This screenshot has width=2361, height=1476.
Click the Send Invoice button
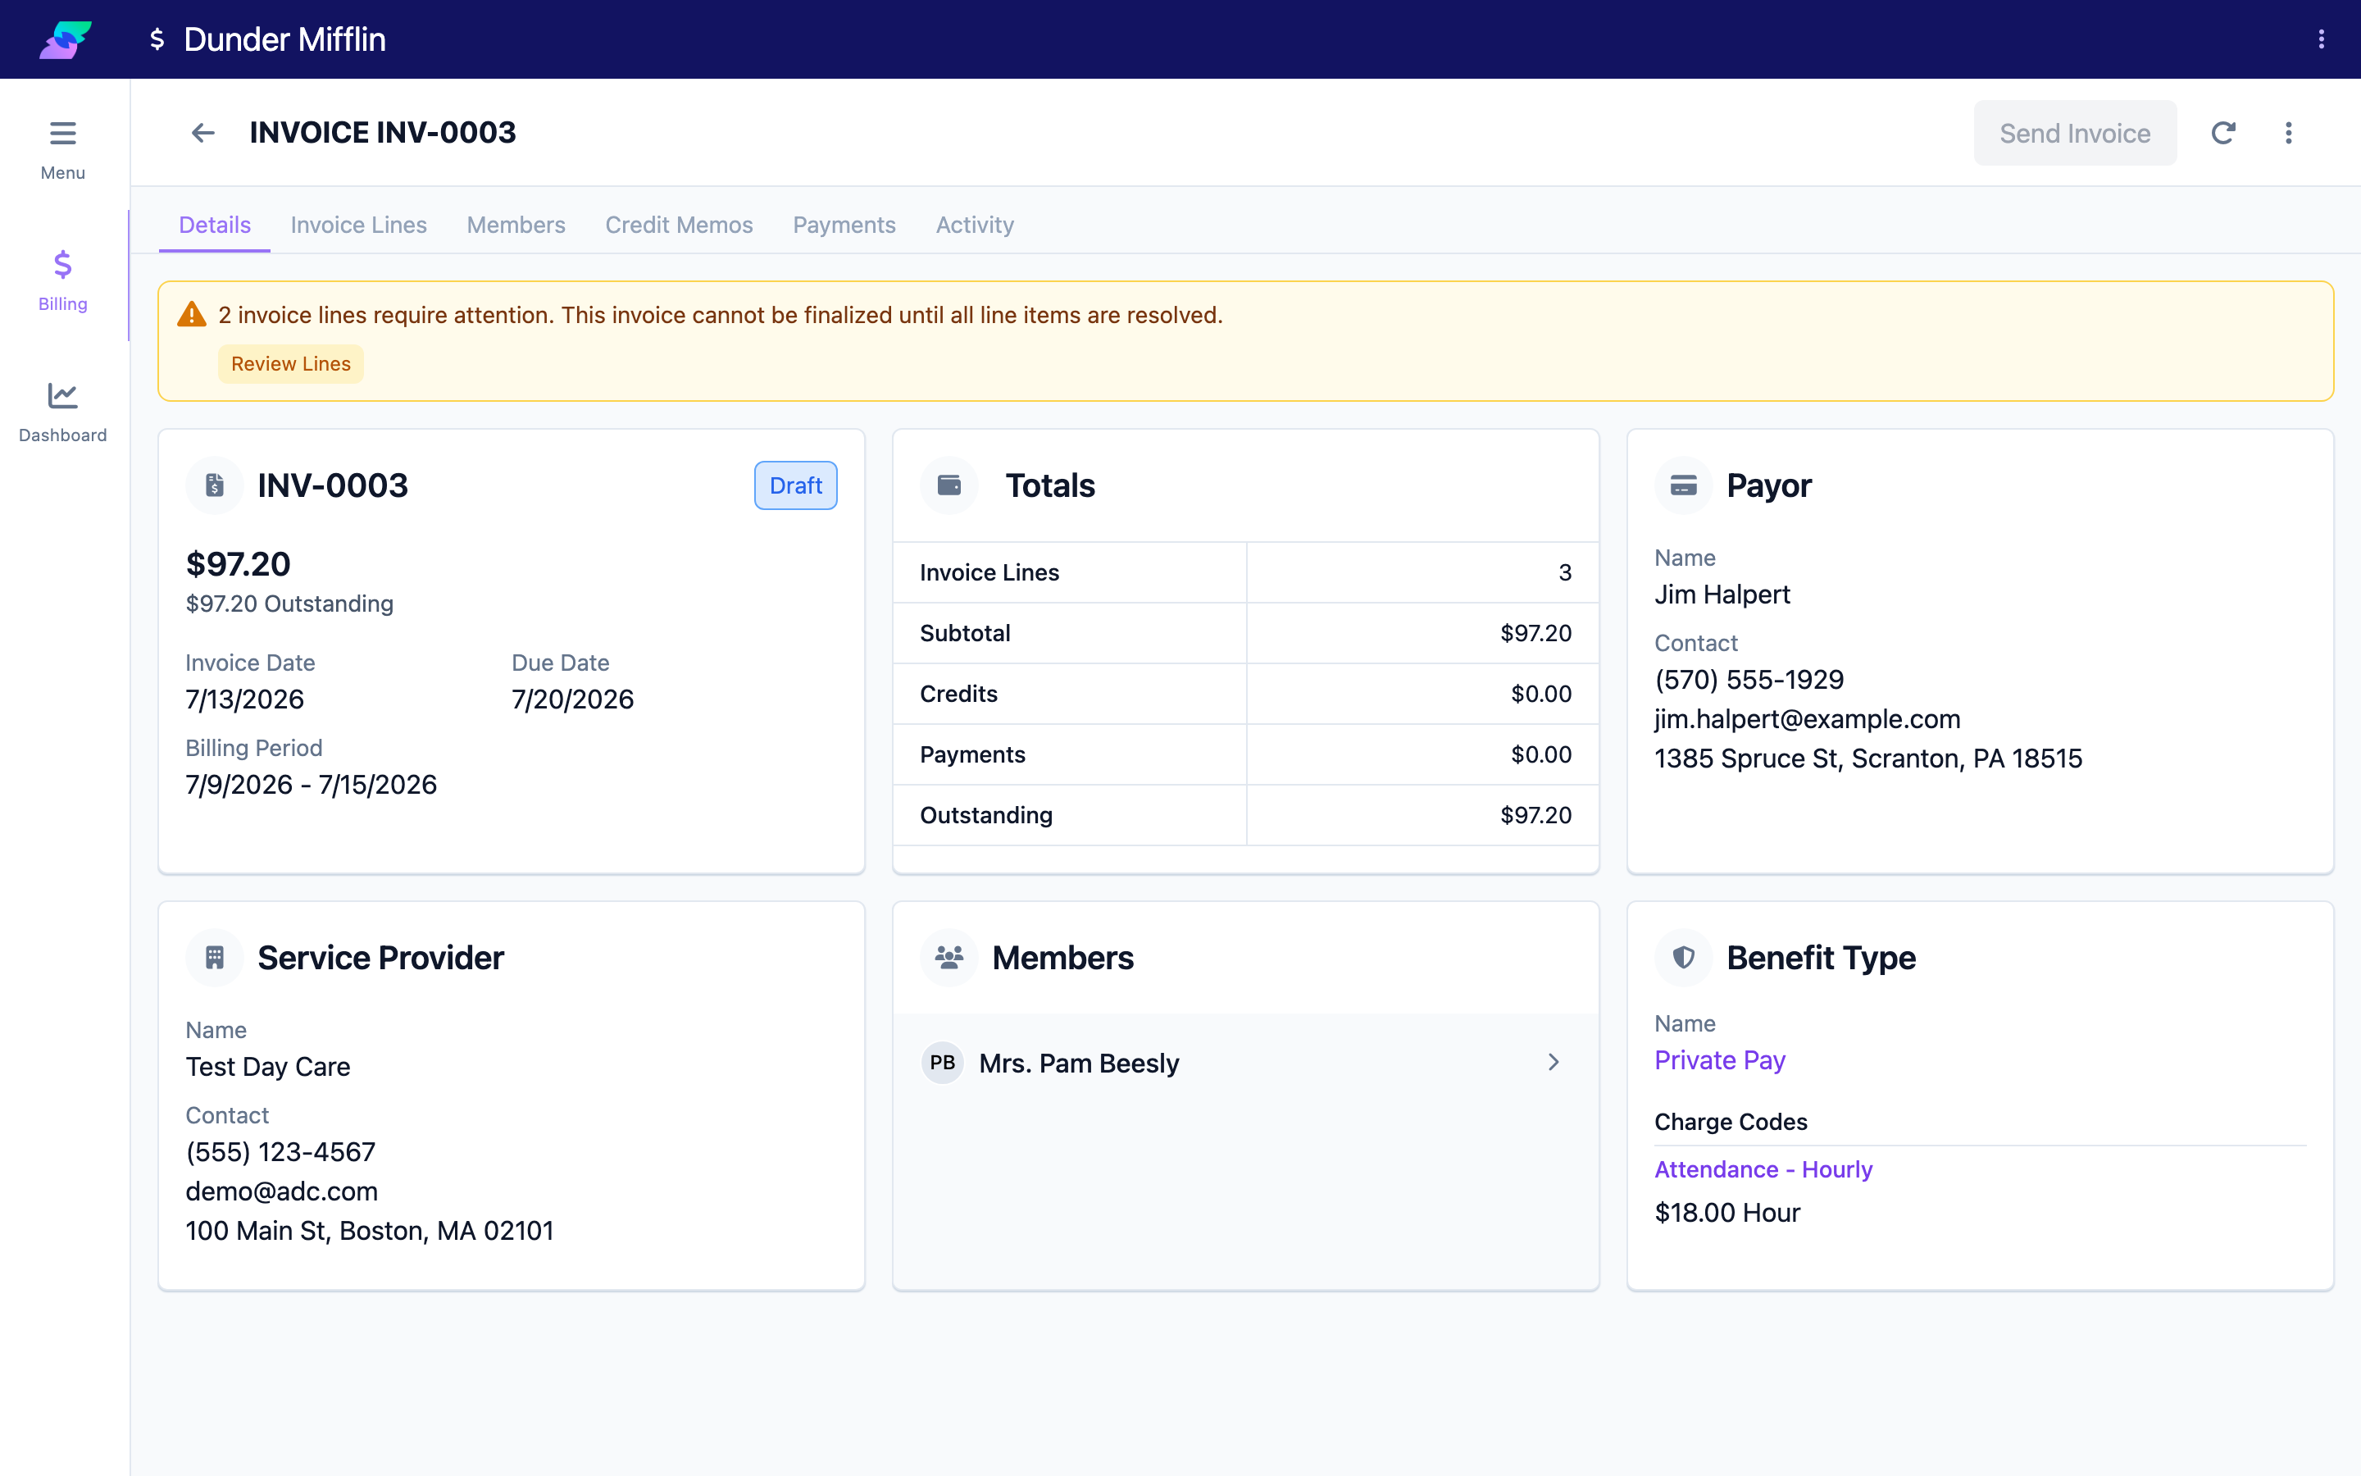point(2075,133)
